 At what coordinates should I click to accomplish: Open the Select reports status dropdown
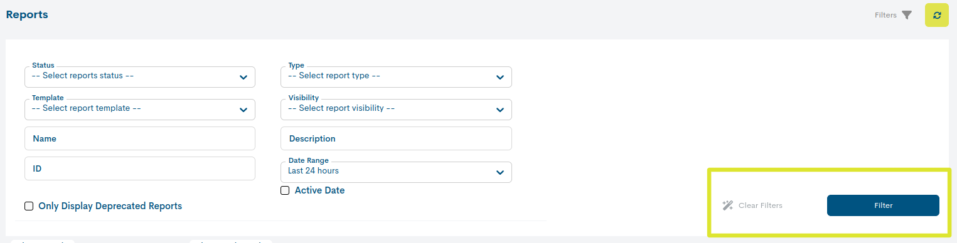(140, 77)
